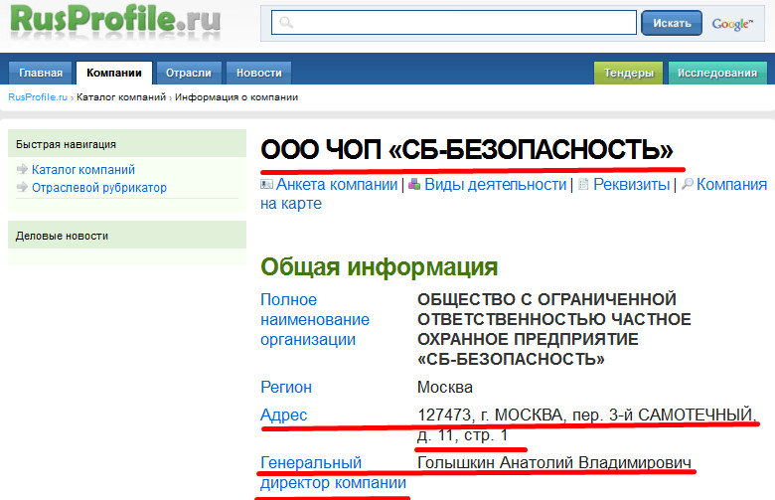Click the Общая информация heading
This screenshot has height=500, width=775.
tap(380, 266)
